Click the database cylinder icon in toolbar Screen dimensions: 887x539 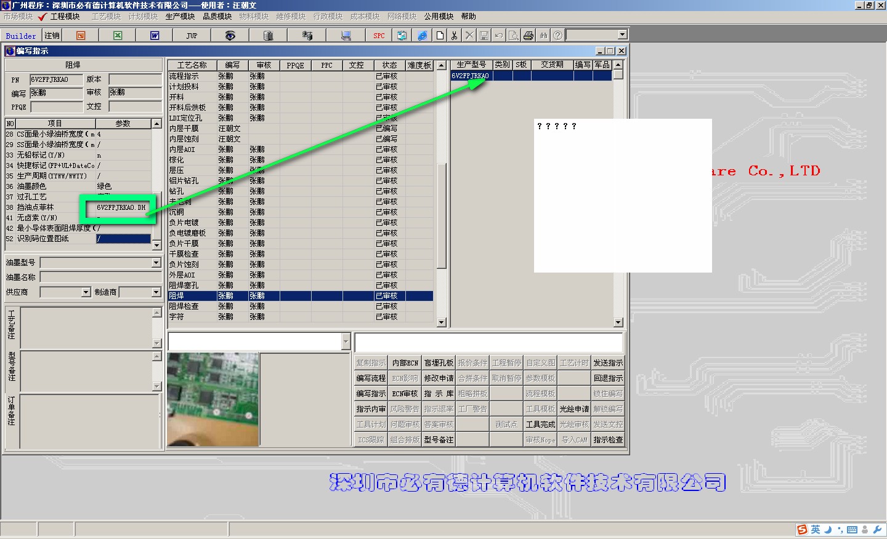(268, 36)
